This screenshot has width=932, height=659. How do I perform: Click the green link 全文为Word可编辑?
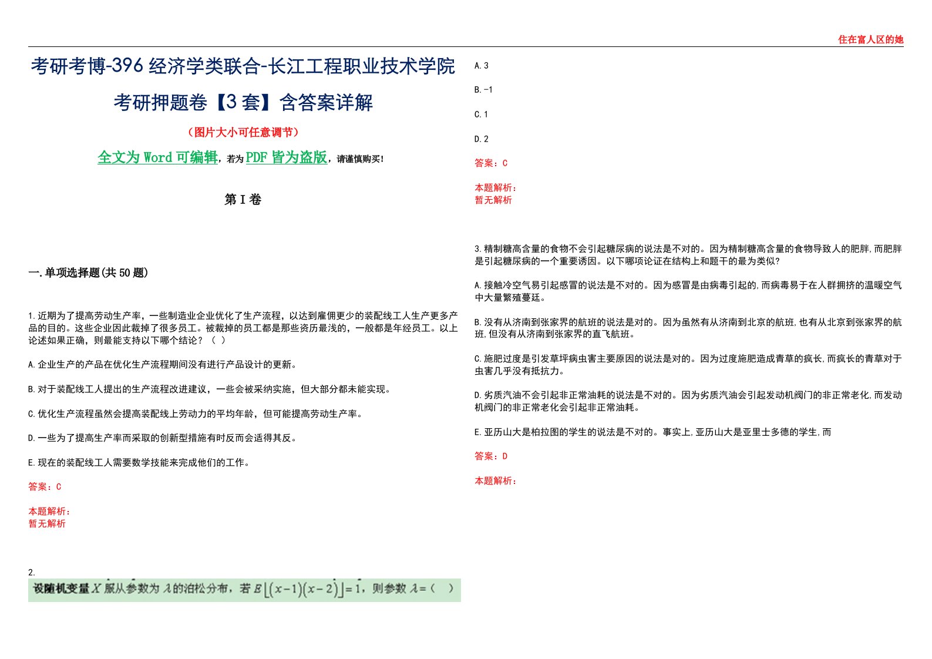coord(157,157)
